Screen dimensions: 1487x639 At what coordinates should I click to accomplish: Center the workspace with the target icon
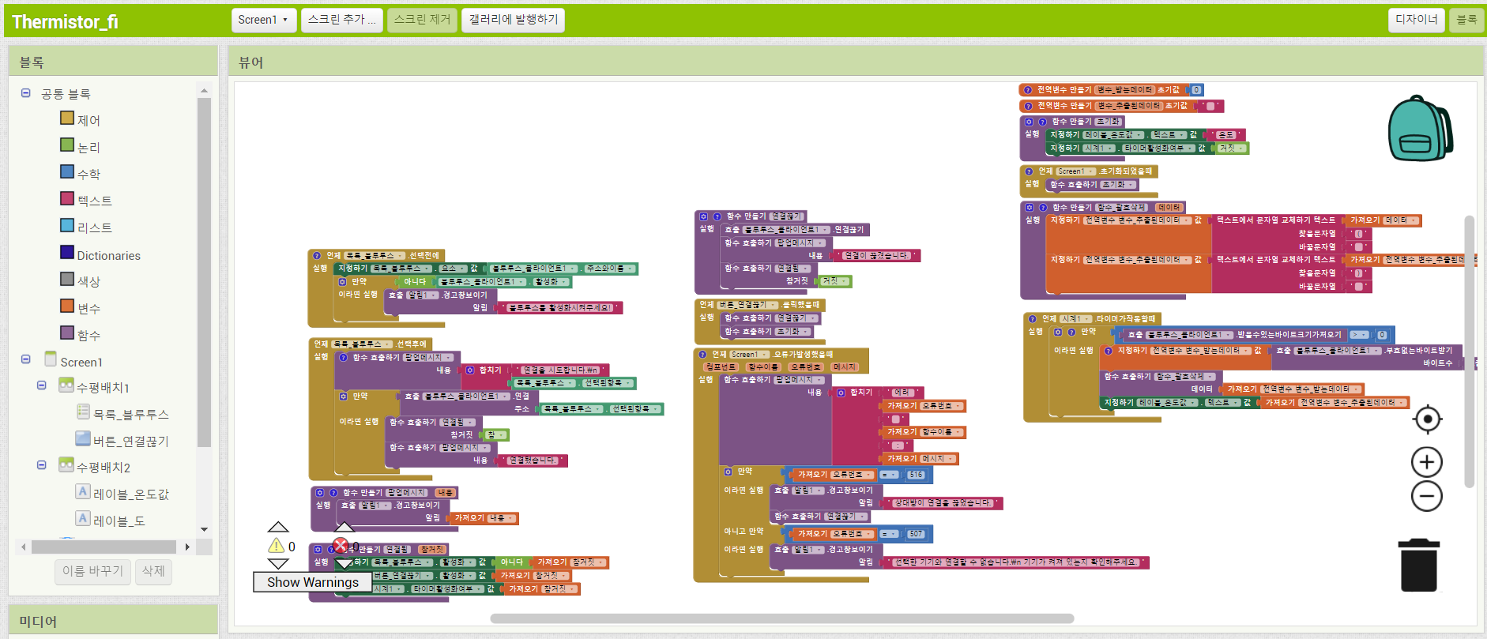(1427, 419)
